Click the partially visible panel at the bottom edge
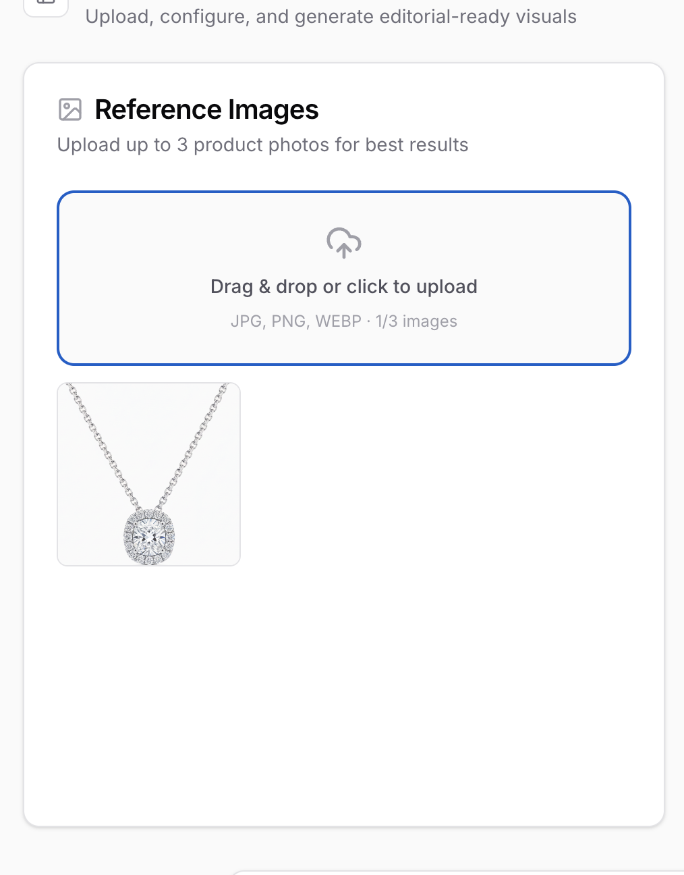Image resolution: width=684 pixels, height=875 pixels. point(459,872)
